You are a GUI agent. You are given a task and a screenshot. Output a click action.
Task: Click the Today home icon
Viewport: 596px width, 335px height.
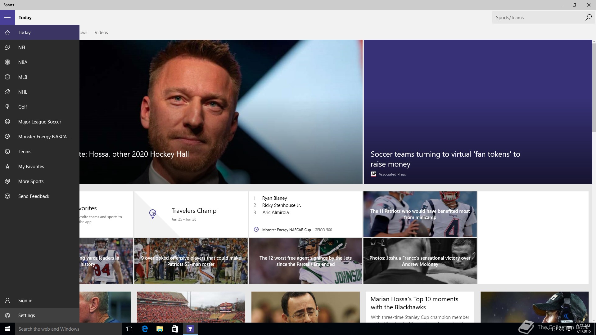(x=7, y=32)
